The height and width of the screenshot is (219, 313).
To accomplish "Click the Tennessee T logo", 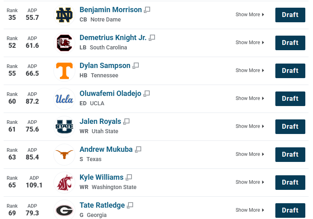I will click(x=64, y=71).
